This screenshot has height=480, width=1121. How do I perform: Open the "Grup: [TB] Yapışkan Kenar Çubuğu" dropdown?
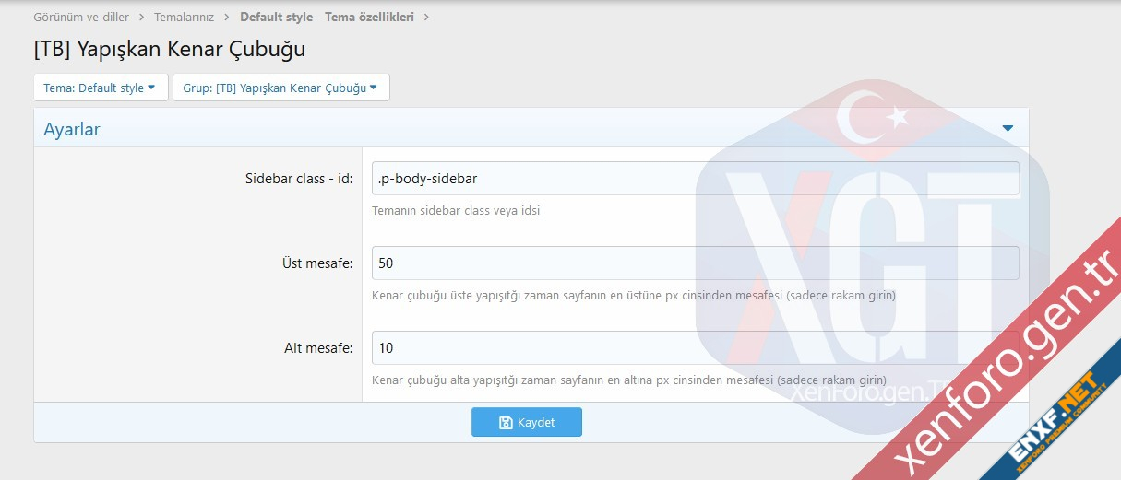tap(280, 88)
